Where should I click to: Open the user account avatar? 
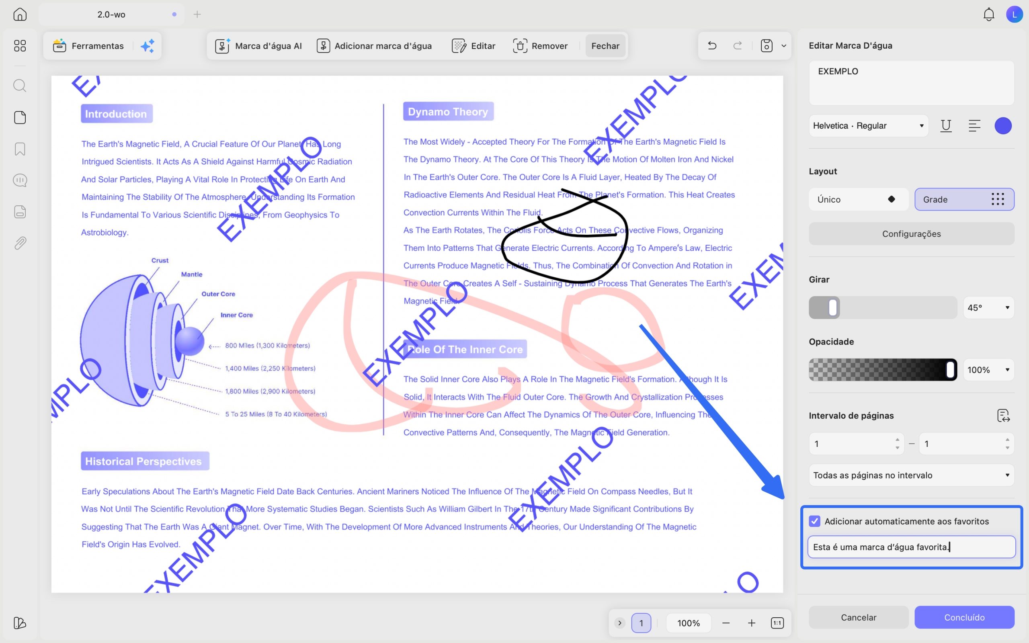(x=1014, y=14)
